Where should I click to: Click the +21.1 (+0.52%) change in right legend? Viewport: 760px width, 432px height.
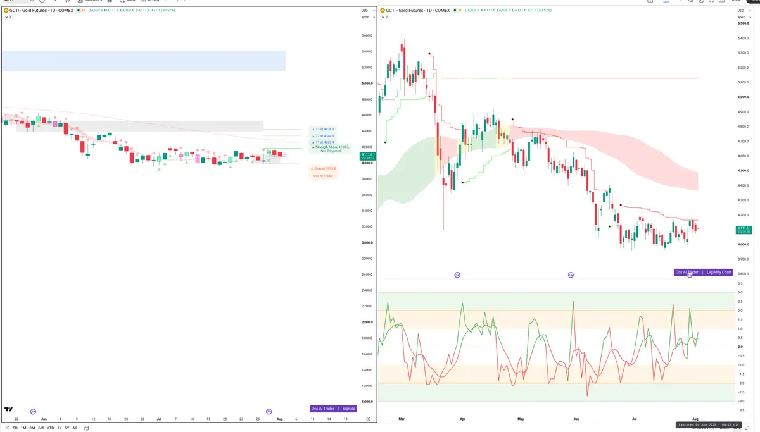[x=538, y=11]
